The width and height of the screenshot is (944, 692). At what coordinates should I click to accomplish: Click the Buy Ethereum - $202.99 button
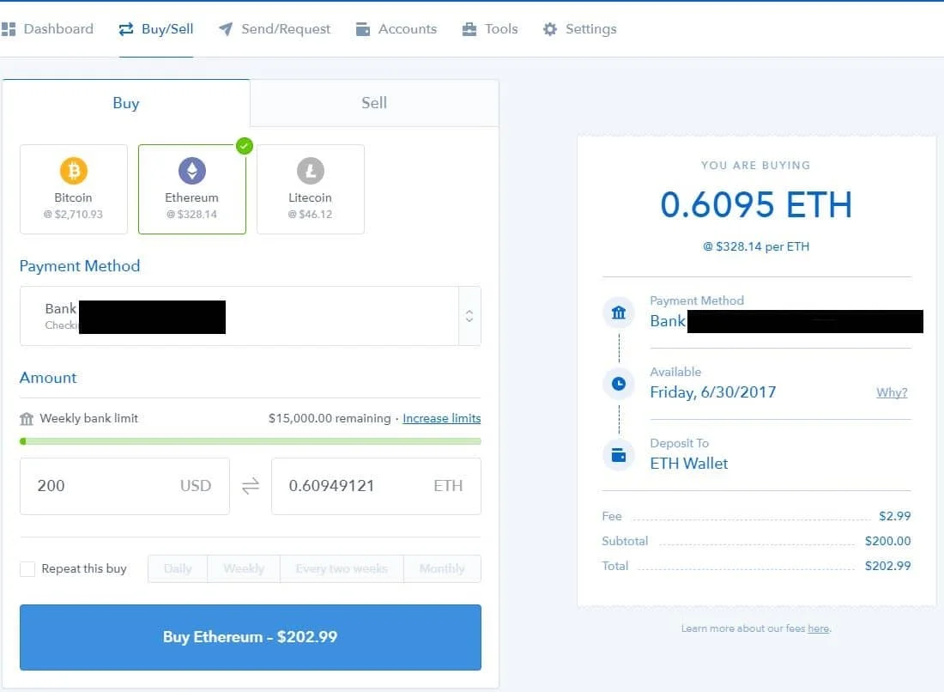pyautogui.click(x=251, y=636)
